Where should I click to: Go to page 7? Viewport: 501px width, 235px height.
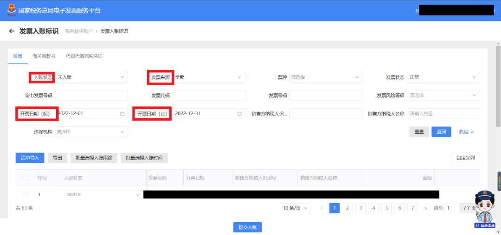413,208
